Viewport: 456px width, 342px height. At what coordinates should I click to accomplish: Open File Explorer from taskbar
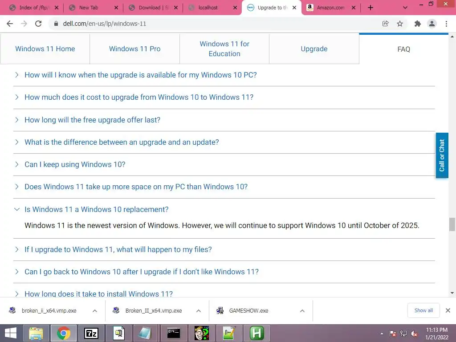tap(36, 333)
